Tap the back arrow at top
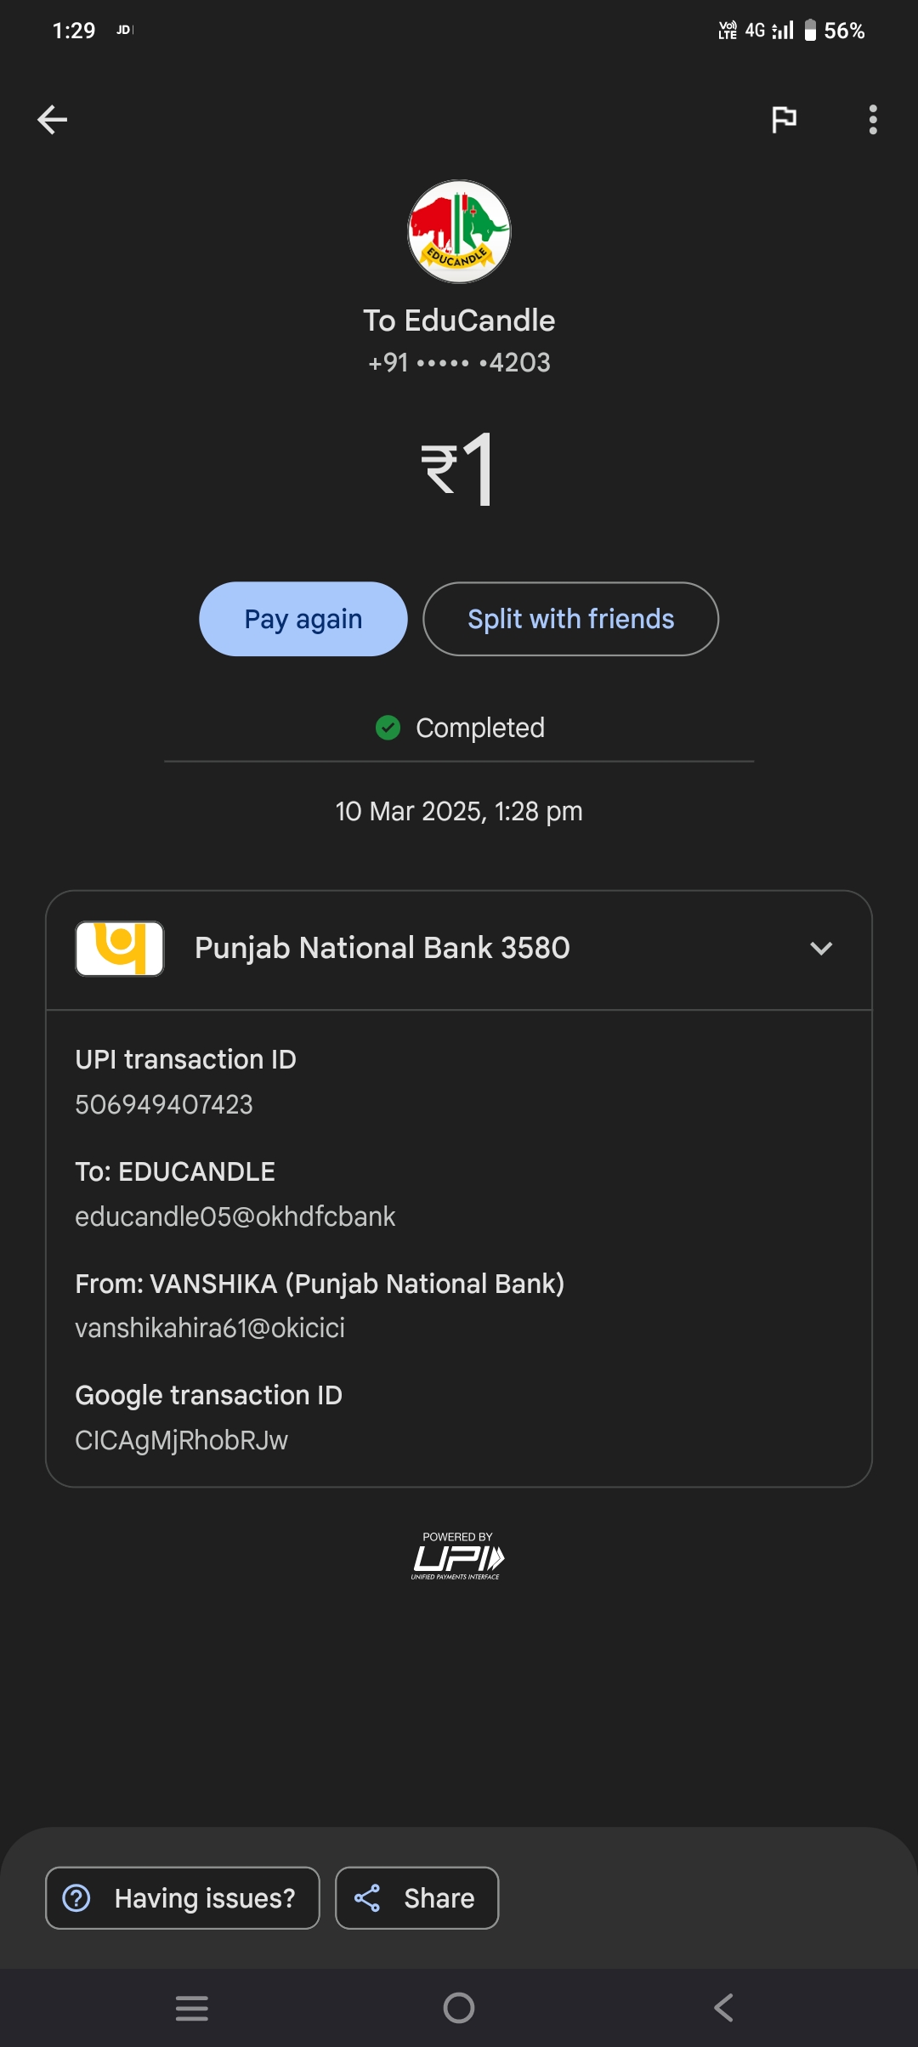The width and height of the screenshot is (918, 2047). tap(53, 120)
